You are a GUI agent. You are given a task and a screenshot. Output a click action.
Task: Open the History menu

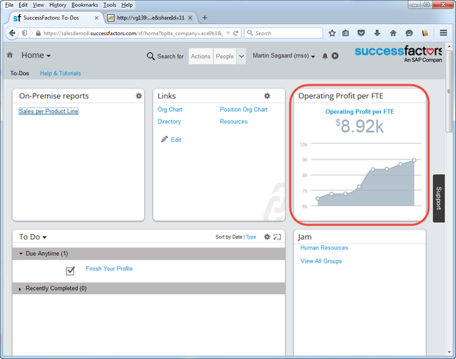[58, 5]
